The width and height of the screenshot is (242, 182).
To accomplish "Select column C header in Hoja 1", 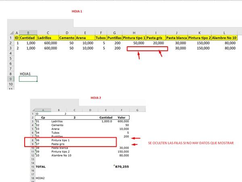I will click(48, 33).
